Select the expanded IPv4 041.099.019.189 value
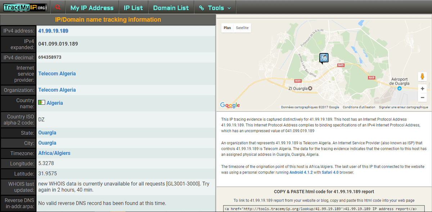The image size is (432, 212). [58, 44]
